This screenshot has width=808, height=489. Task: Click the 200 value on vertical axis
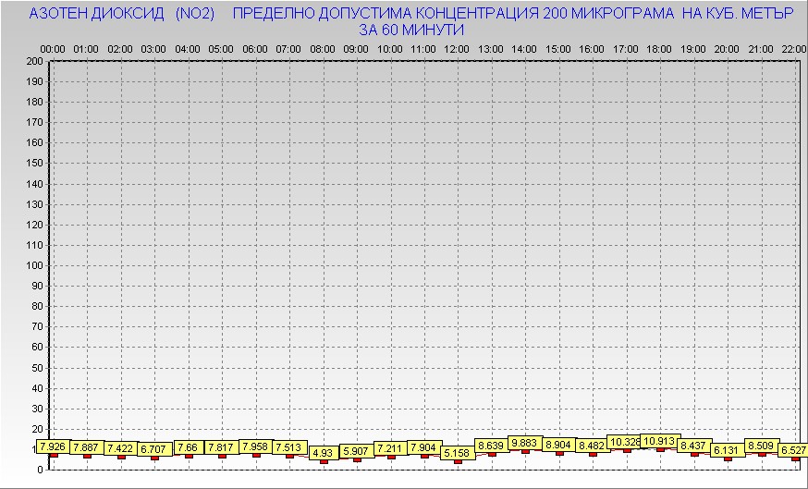pos(35,61)
